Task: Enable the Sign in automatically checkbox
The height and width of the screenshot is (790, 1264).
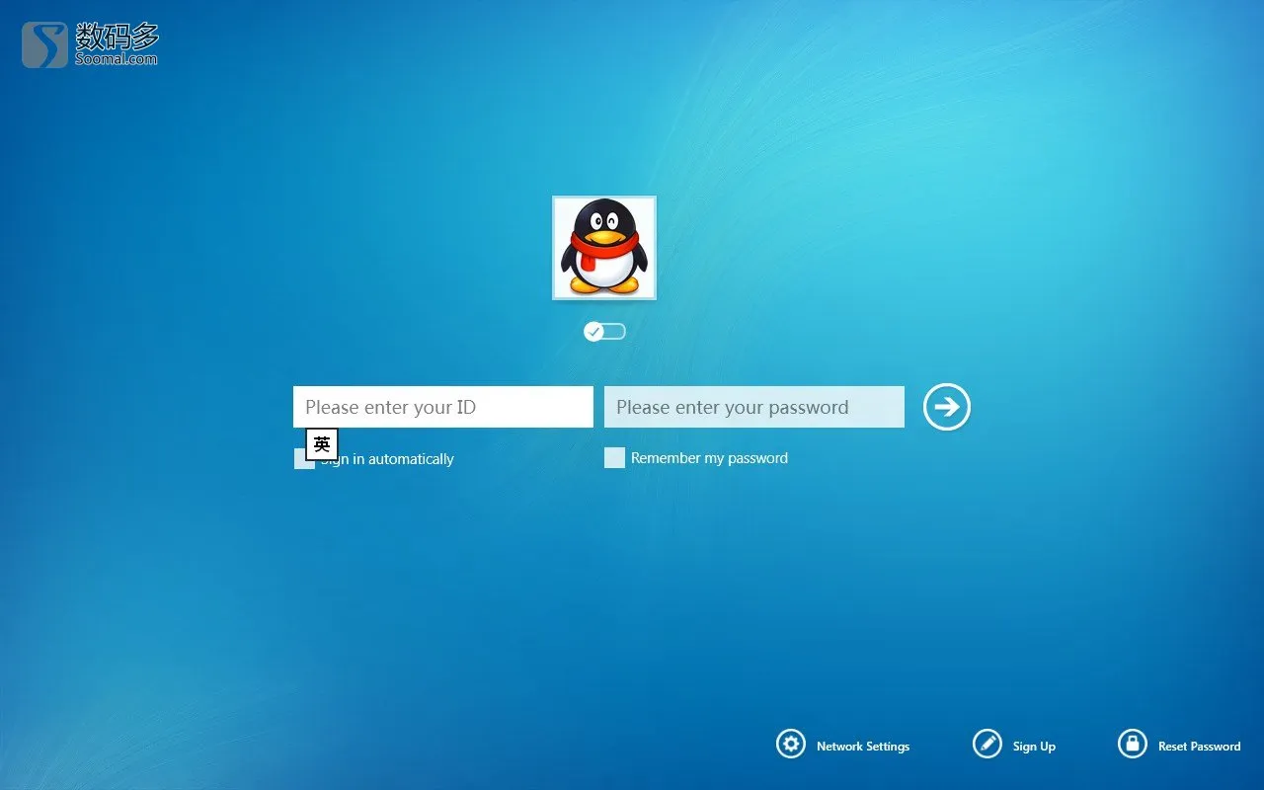Action: [304, 459]
